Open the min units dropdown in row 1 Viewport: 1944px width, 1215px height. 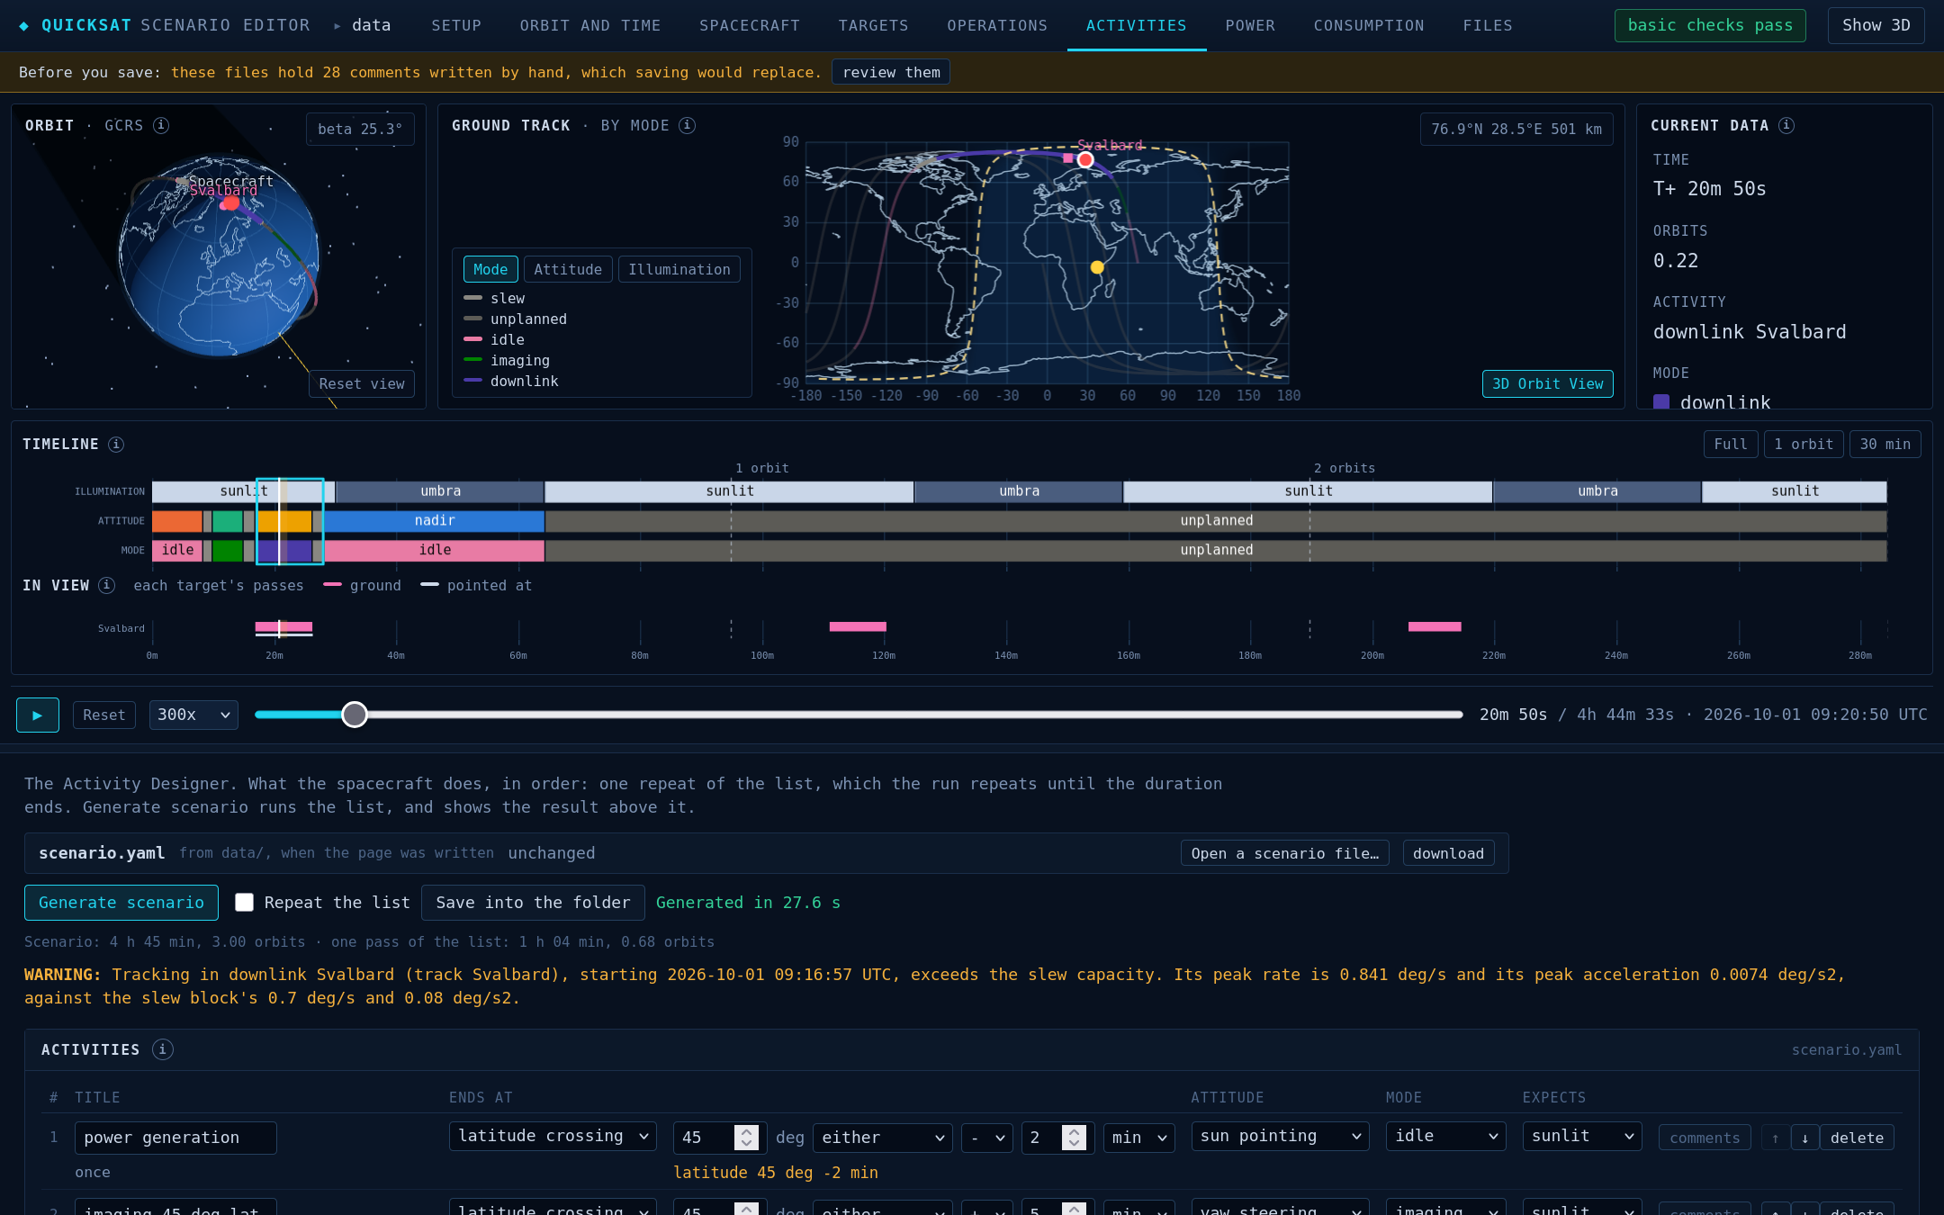[1138, 1138]
